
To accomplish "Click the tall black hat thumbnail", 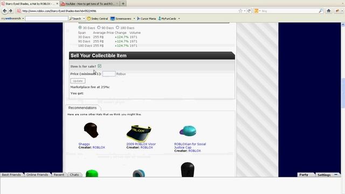I will click(188, 170).
